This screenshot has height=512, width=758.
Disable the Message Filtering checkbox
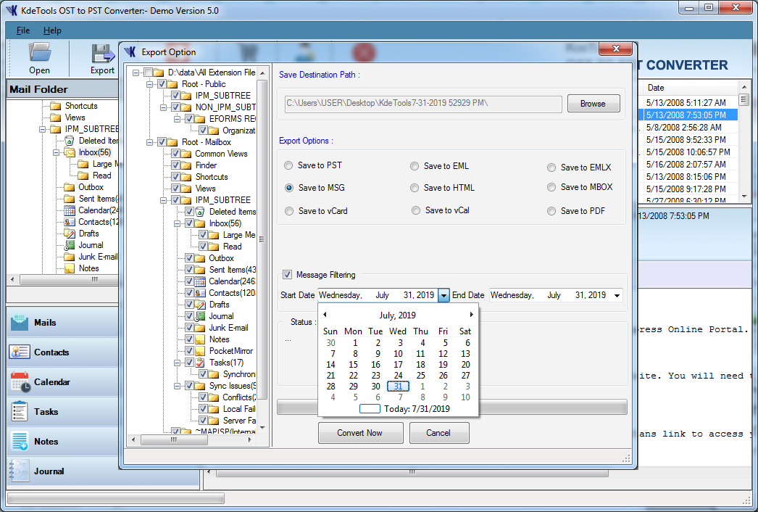(x=287, y=274)
